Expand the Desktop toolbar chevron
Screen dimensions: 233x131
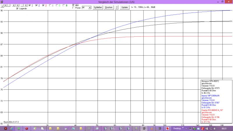(x=183, y=128)
